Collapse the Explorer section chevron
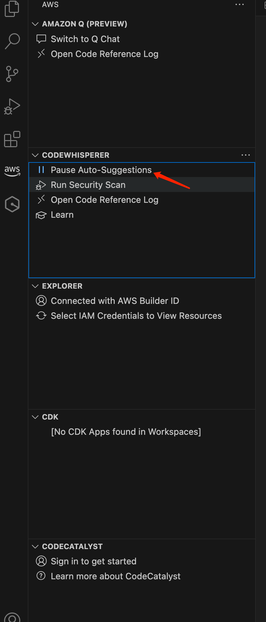 [x=35, y=286]
